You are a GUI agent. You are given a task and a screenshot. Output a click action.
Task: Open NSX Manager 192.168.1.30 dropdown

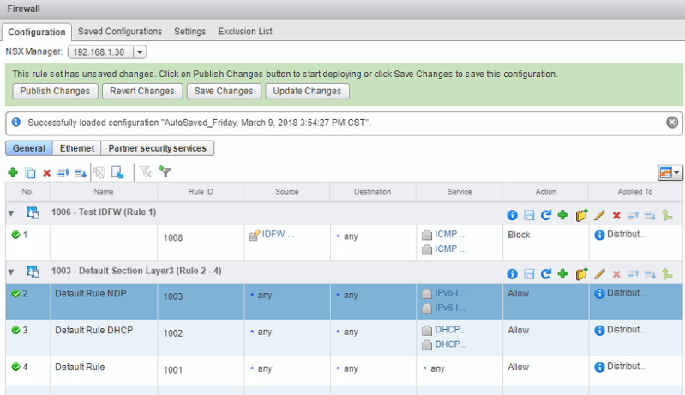click(141, 52)
